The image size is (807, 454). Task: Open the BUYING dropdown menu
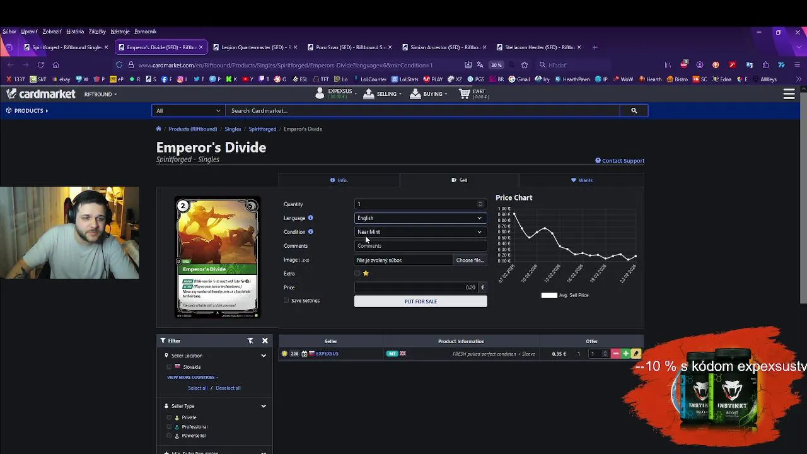[x=428, y=94]
